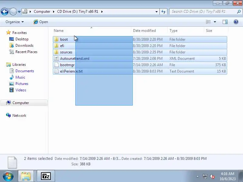The image size is (243, 182).
Task: Open Music library in sidebar
Action: click(20, 77)
